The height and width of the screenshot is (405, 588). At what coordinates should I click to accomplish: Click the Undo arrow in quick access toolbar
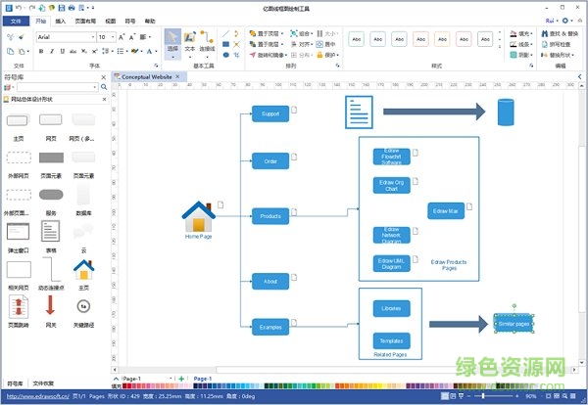click(19, 8)
